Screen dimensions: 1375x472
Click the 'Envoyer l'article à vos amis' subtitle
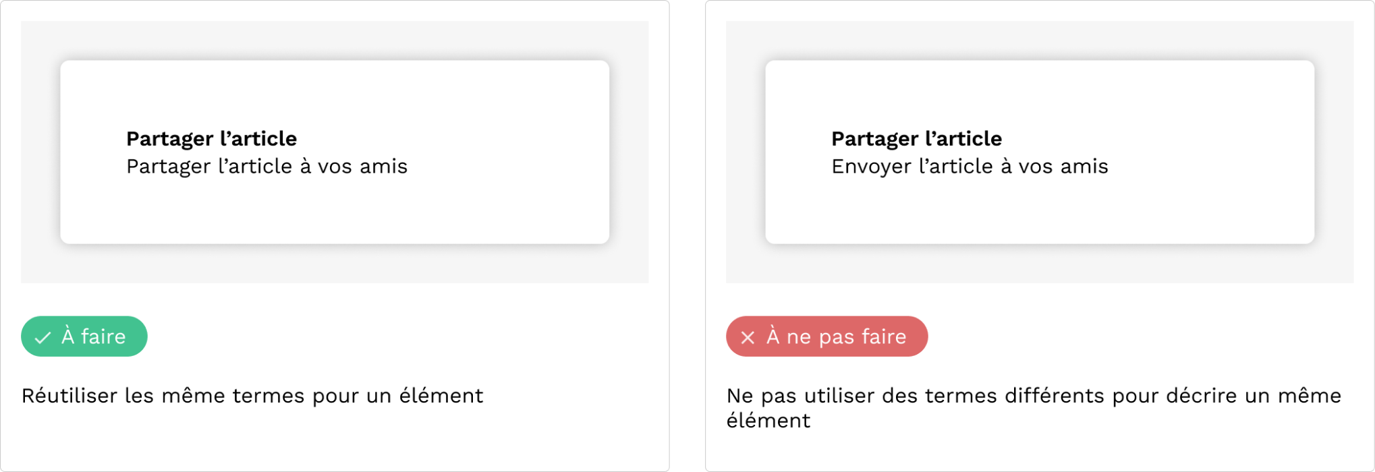tap(970, 167)
